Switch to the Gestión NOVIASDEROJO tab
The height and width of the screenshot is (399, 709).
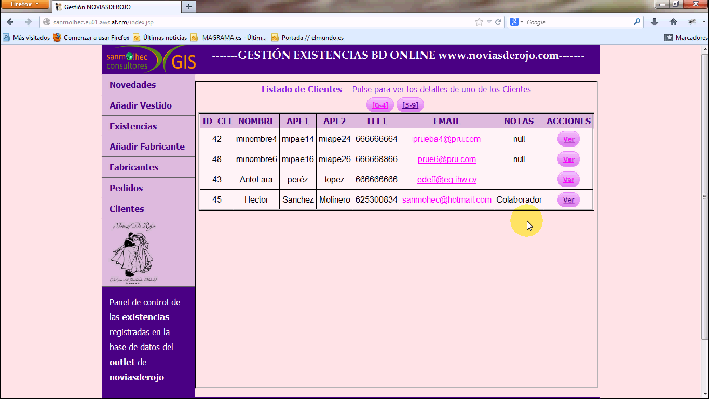pyautogui.click(x=97, y=7)
